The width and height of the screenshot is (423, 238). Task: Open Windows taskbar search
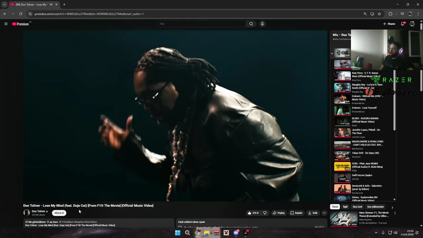(x=187, y=233)
